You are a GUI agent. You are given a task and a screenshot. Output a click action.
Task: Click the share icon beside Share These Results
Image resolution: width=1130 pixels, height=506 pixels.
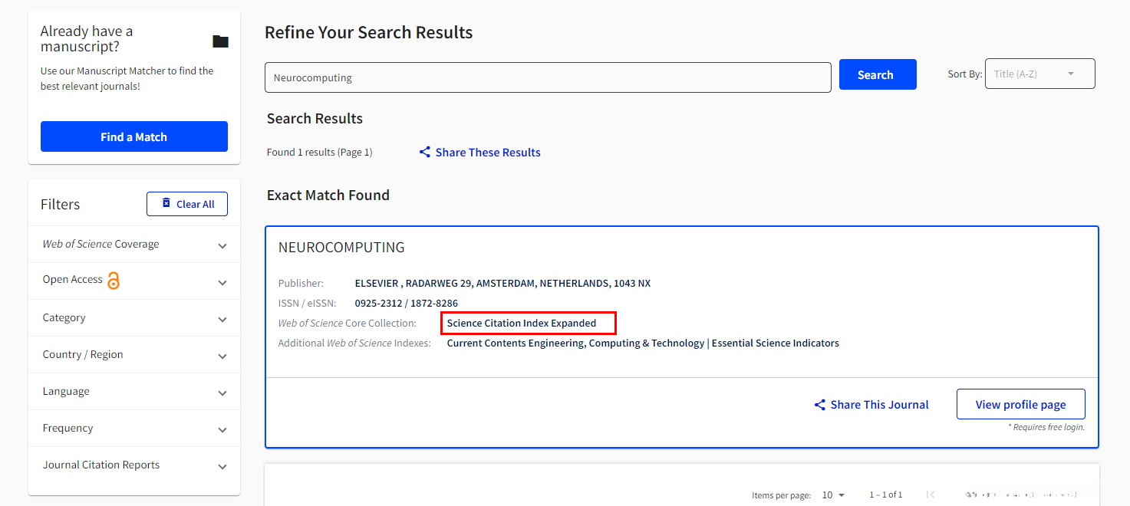coord(424,153)
